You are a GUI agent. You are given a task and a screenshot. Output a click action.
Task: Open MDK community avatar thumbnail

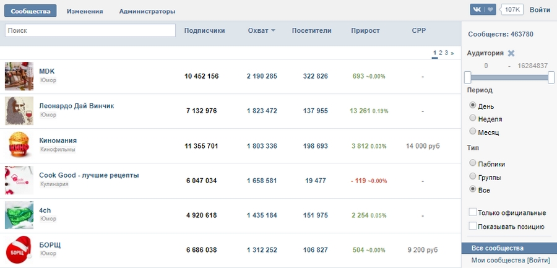tap(19, 76)
